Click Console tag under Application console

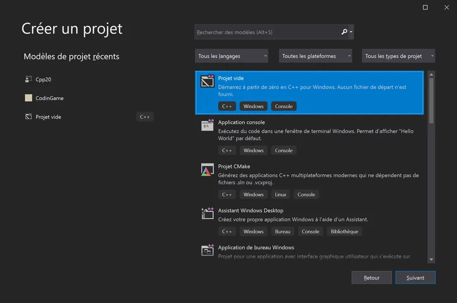[283, 150]
